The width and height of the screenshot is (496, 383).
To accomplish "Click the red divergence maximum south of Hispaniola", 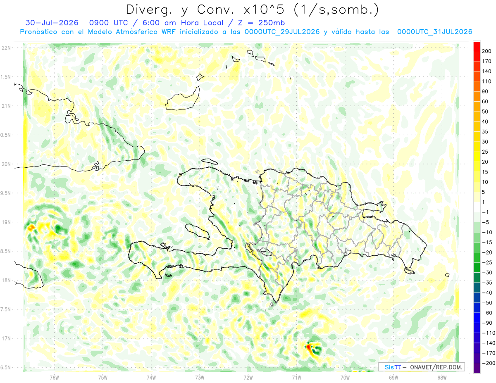I will tap(308, 347).
